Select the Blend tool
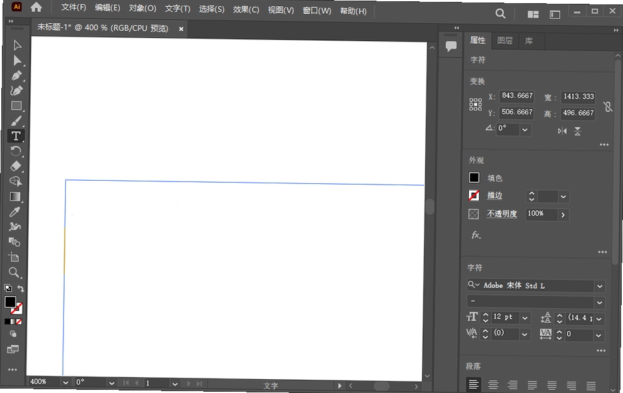623x393 pixels. click(x=14, y=242)
